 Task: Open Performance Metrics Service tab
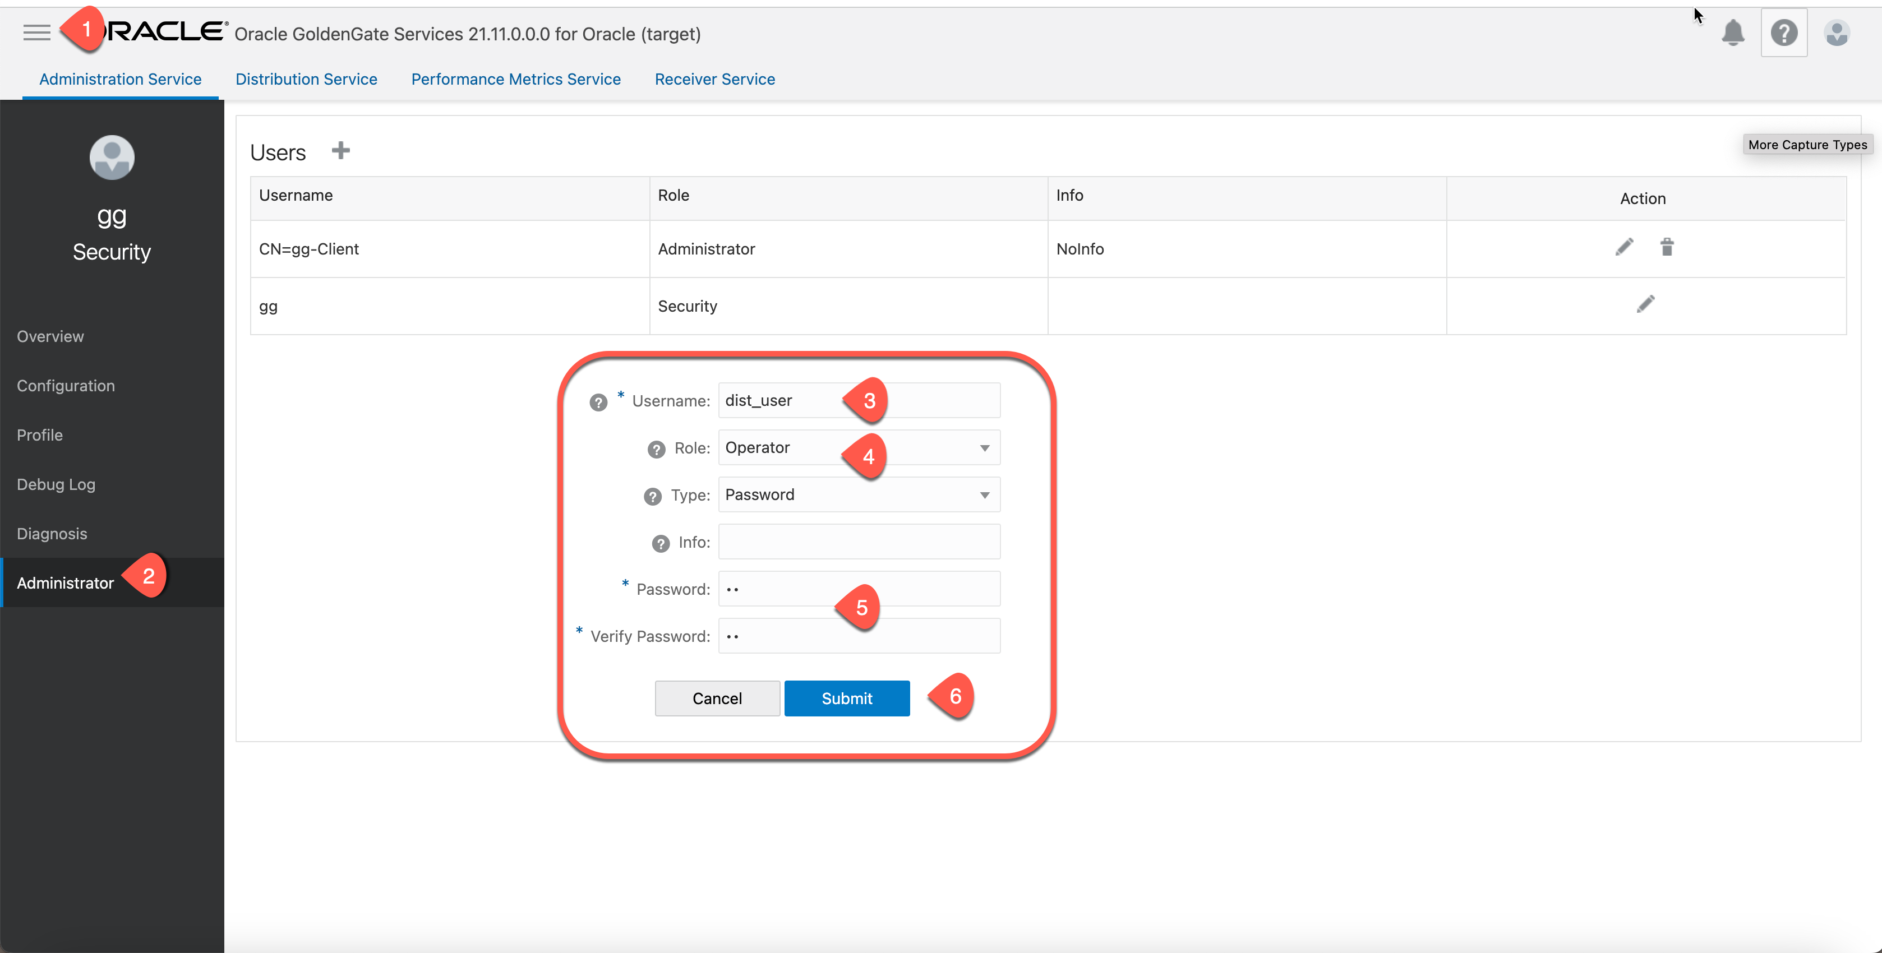pos(516,79)
